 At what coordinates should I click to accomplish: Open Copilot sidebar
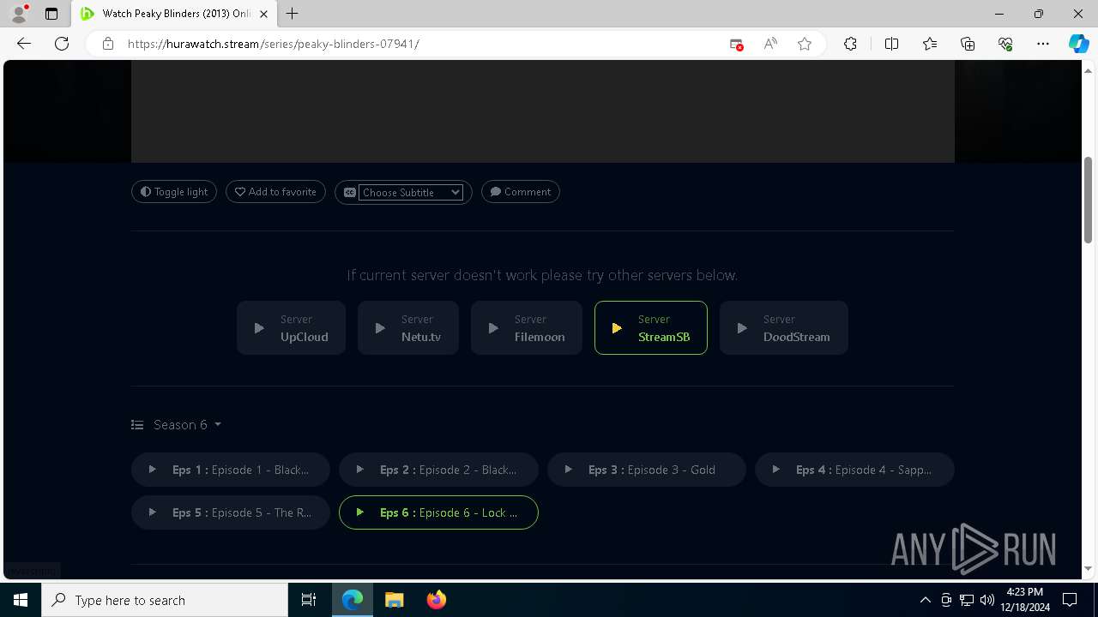pos(1078,44)
